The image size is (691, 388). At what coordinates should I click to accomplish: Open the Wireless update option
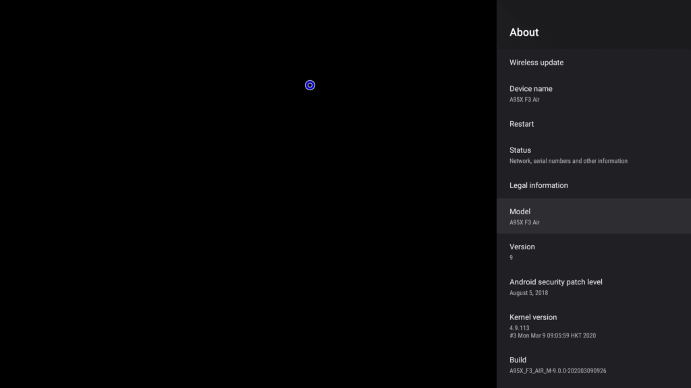coord(594,63)
